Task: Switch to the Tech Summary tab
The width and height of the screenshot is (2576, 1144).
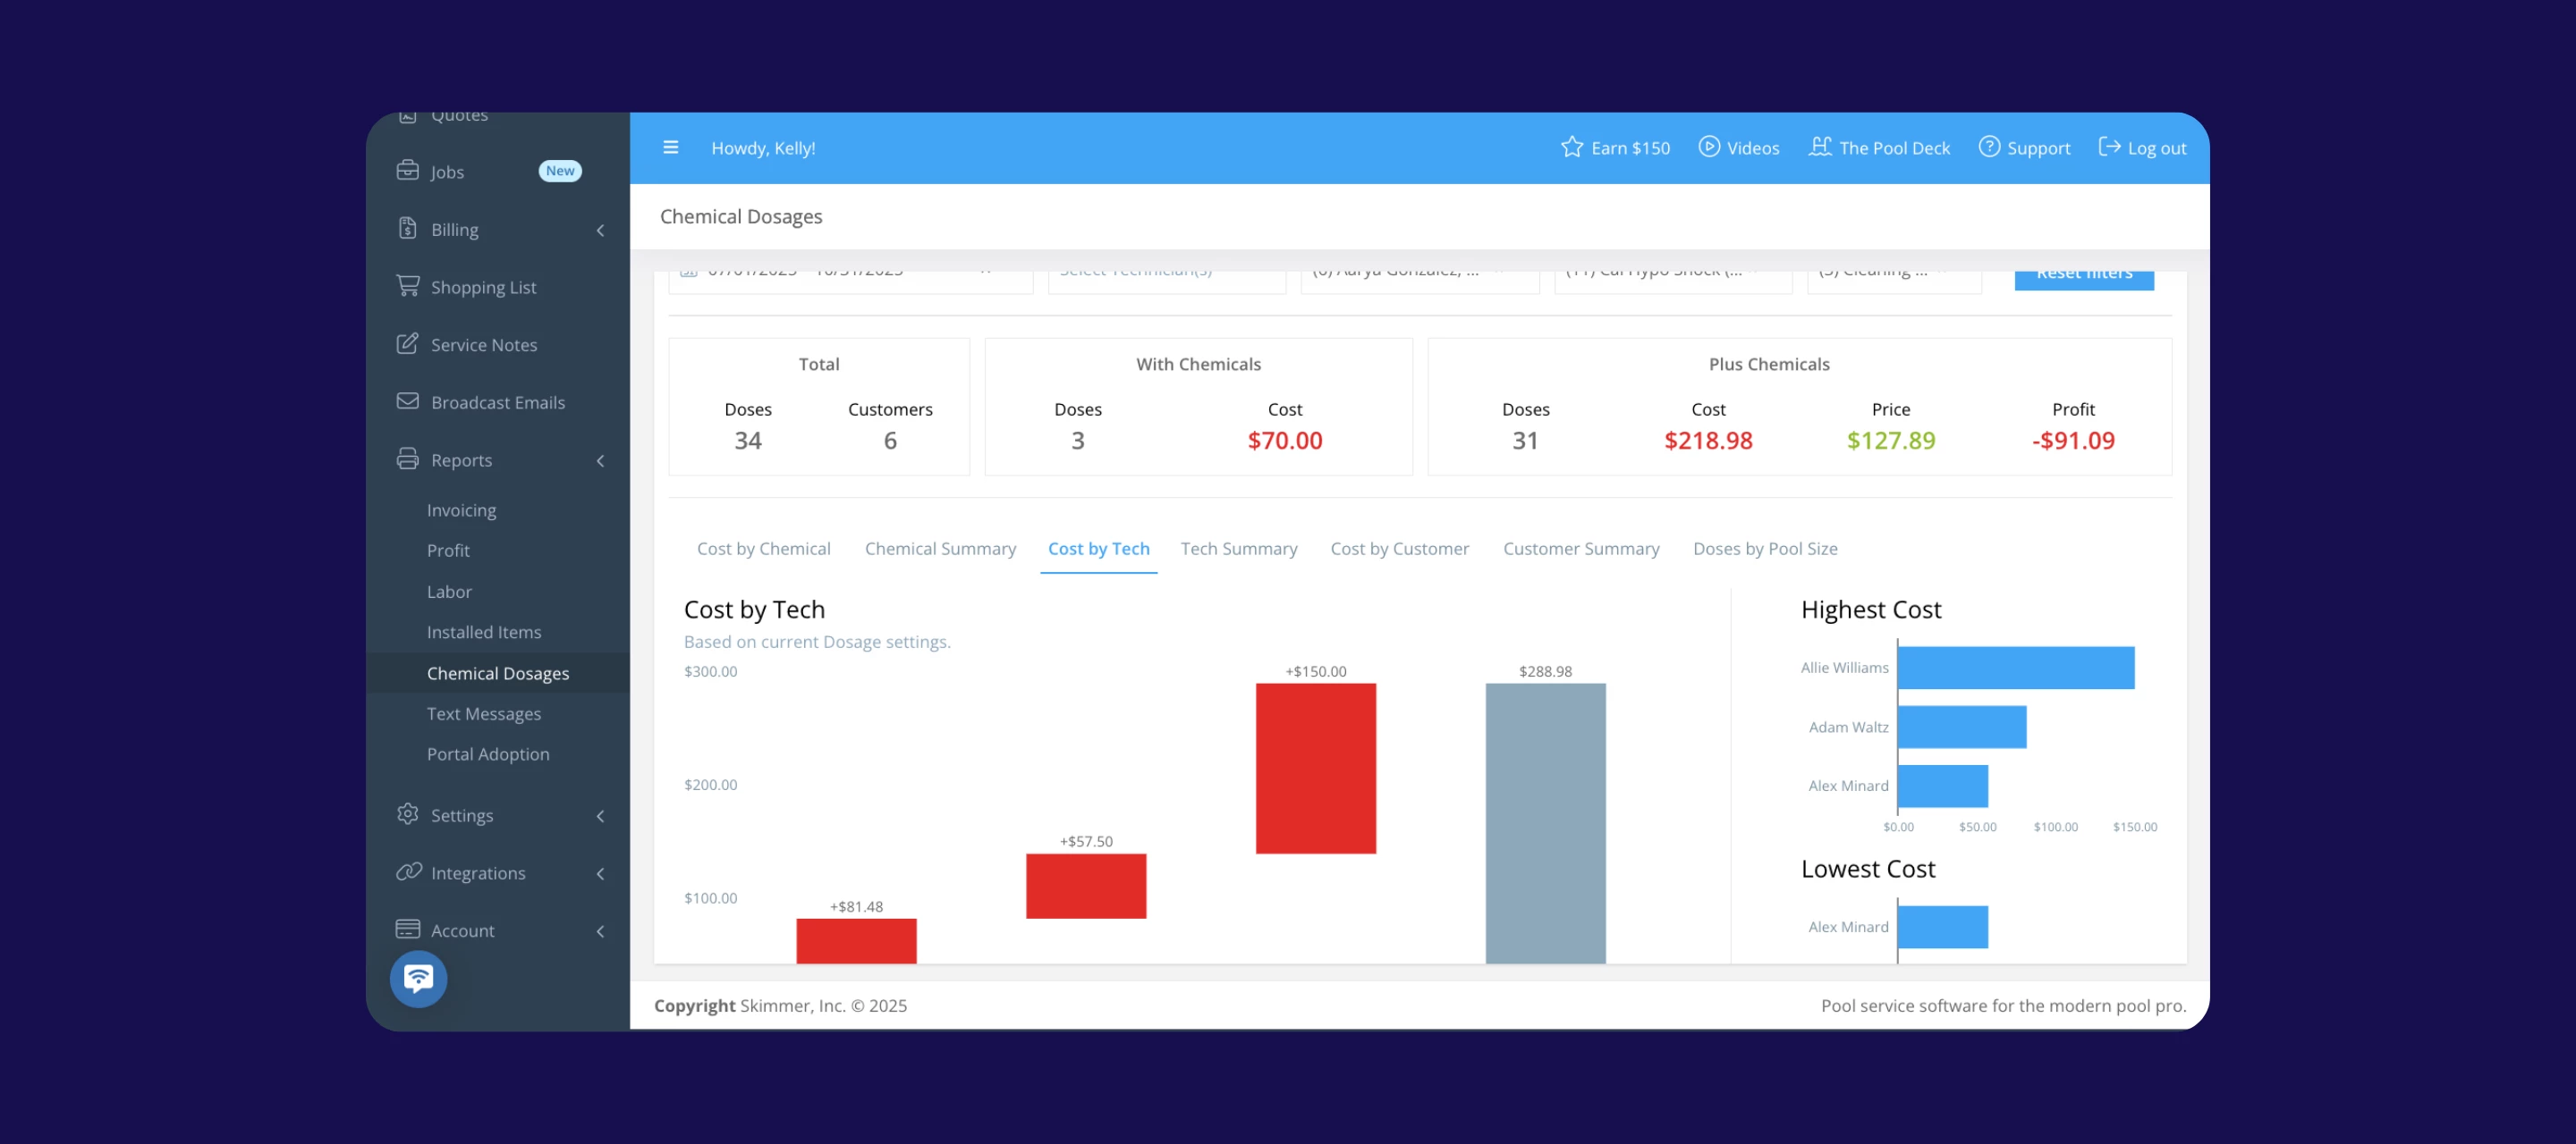Action: (x=1238, y=549)
